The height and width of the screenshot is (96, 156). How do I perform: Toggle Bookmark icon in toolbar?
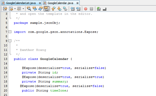(x=65, y=9)
